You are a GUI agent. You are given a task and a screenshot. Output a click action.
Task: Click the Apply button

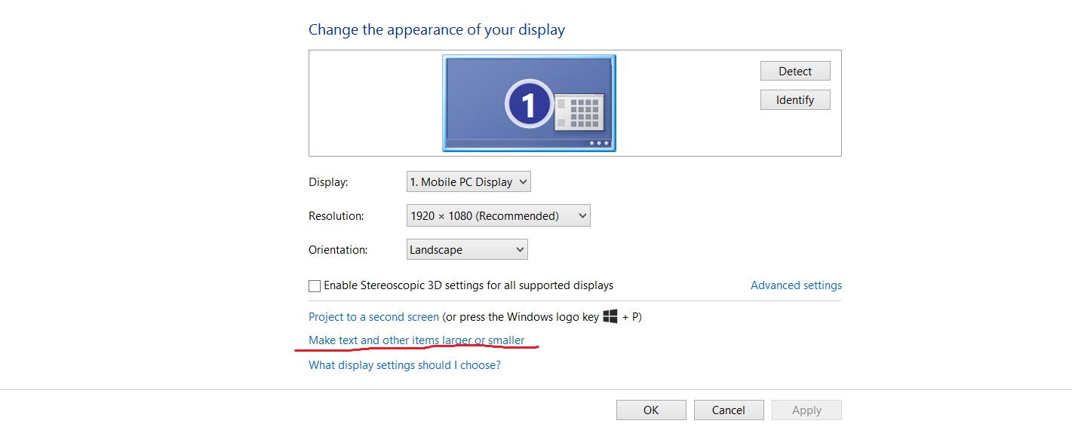(806, 410)
